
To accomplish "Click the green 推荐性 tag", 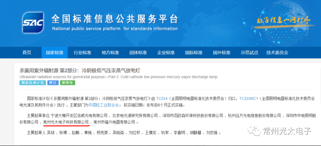I will [x=67, y=83].
